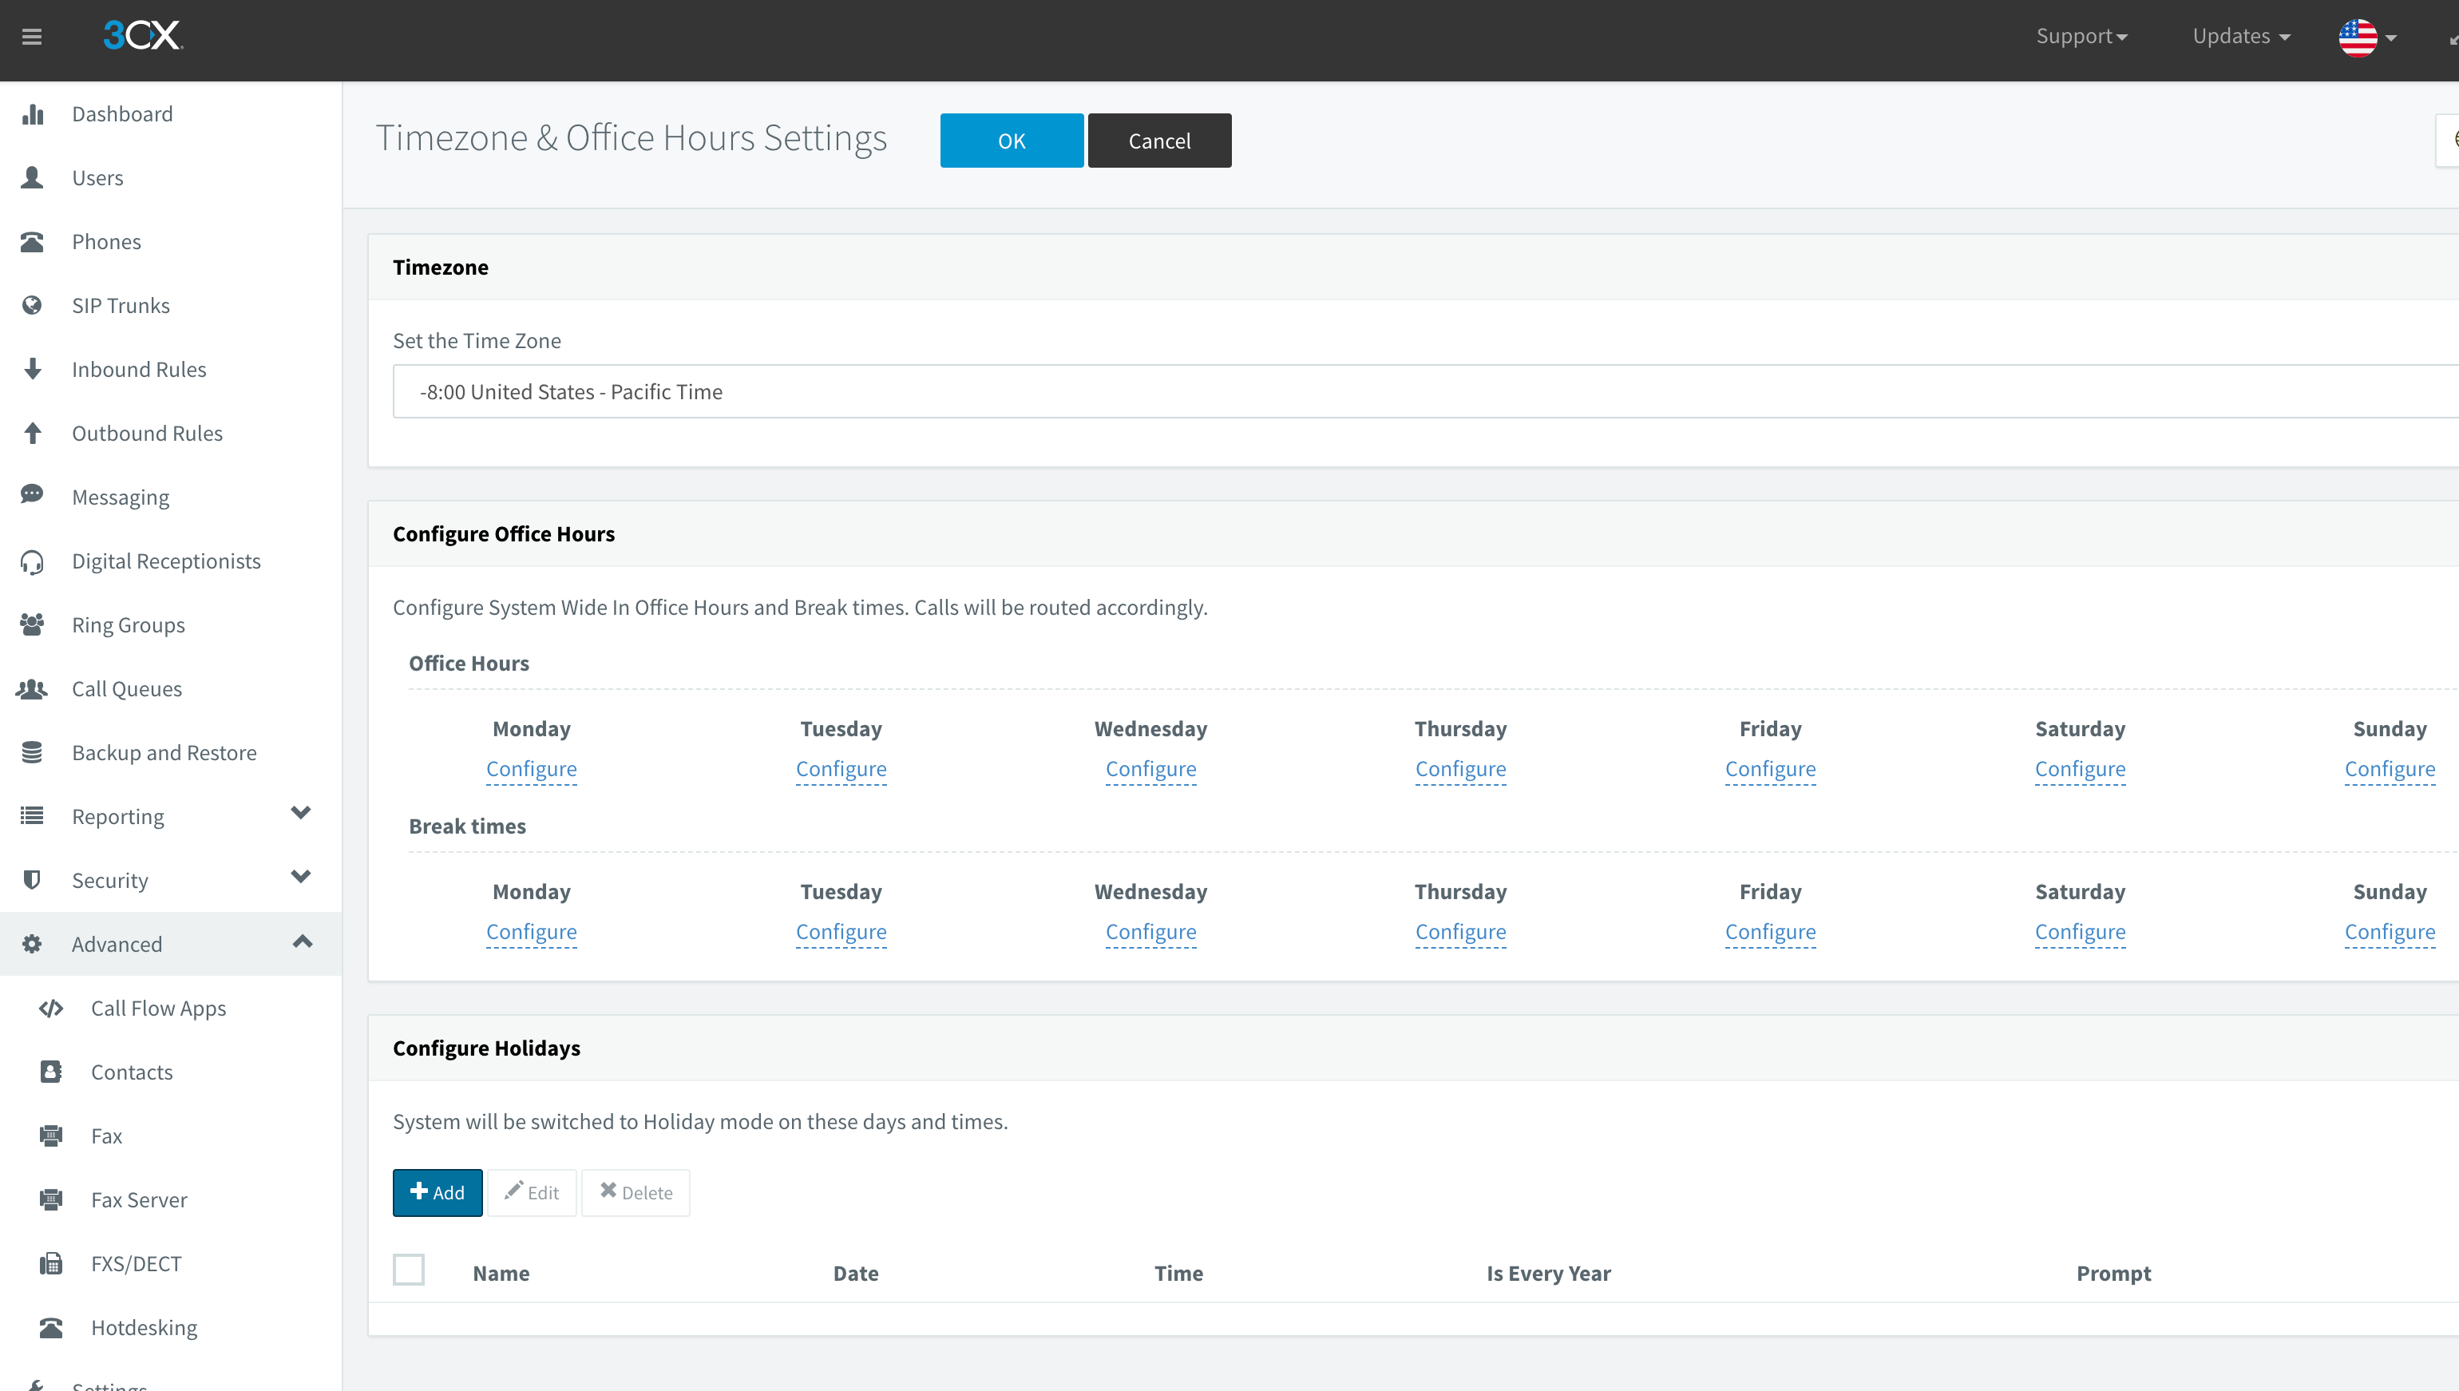Select the Inbound Rules arrow icon
The height and width of the screenshot is (1391, 2459).
click(x=33, y=369)
